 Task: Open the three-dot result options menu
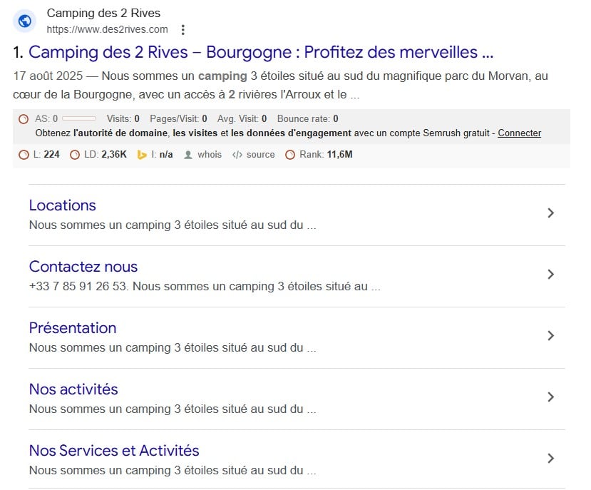(183, 30)
